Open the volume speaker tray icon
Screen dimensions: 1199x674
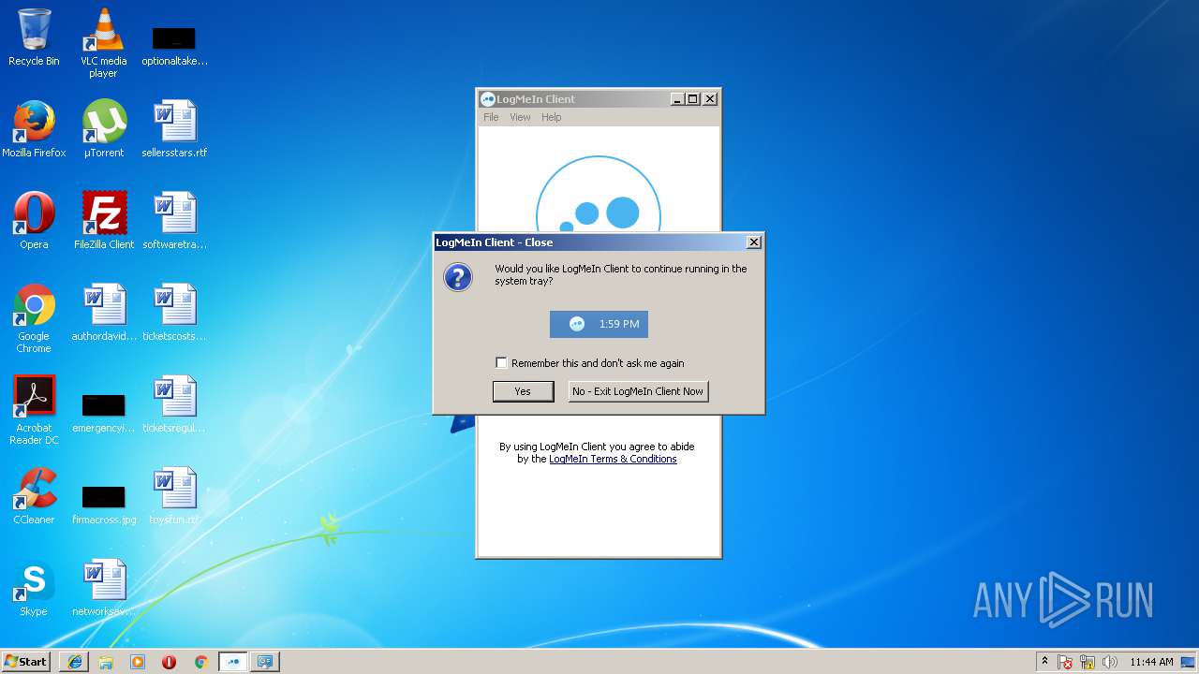click(x=1110, y=662)
